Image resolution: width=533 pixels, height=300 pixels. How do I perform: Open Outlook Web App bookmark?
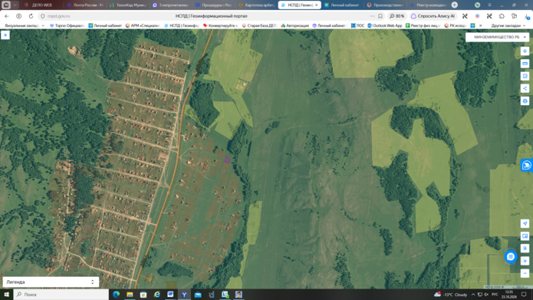385,25
